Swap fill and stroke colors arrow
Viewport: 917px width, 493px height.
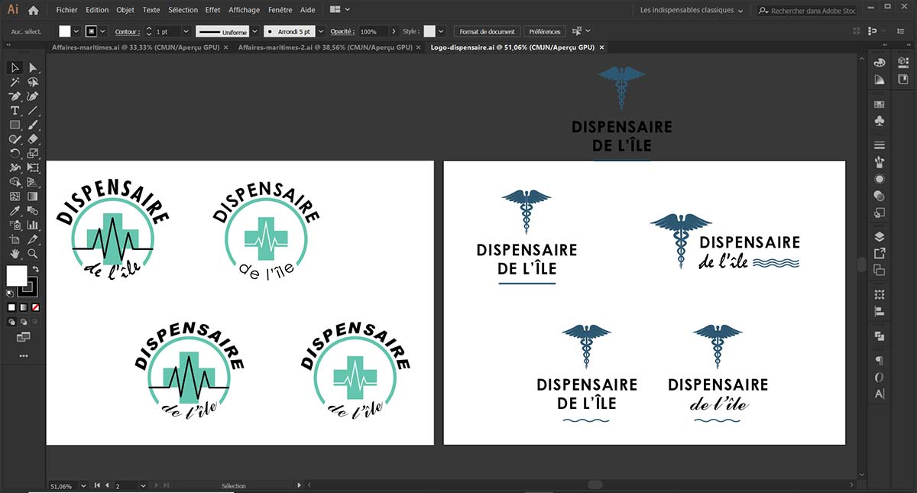click(x=36, y=270)
